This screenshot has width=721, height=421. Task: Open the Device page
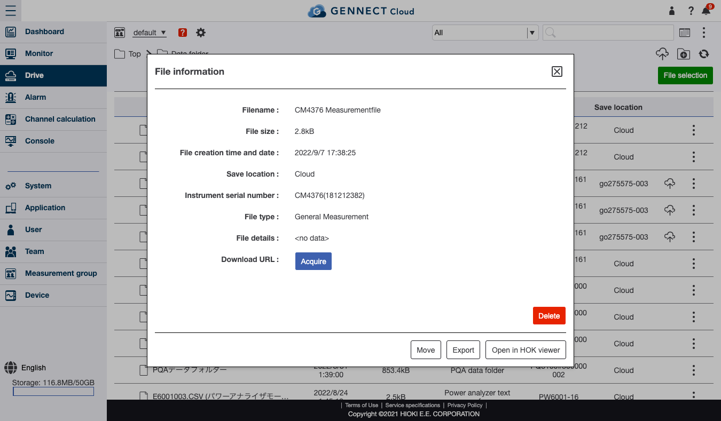(x=53, y=296)
